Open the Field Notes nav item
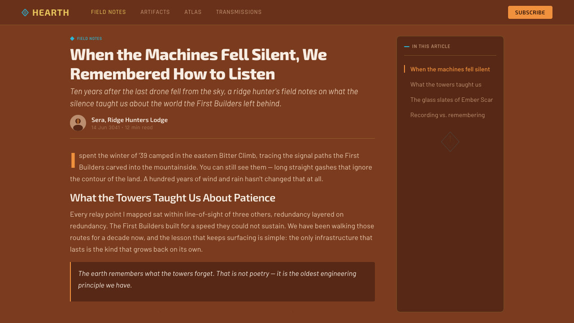The width and height of the screenshot is (574, 323). click(109, 12)
